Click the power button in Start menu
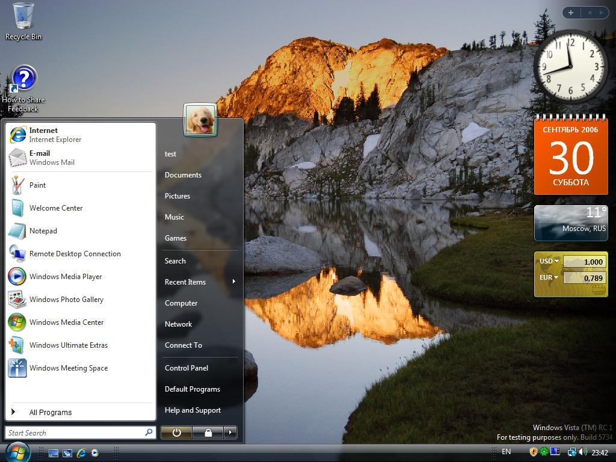The width and height of the screenshot is (616, 462). 176,433
